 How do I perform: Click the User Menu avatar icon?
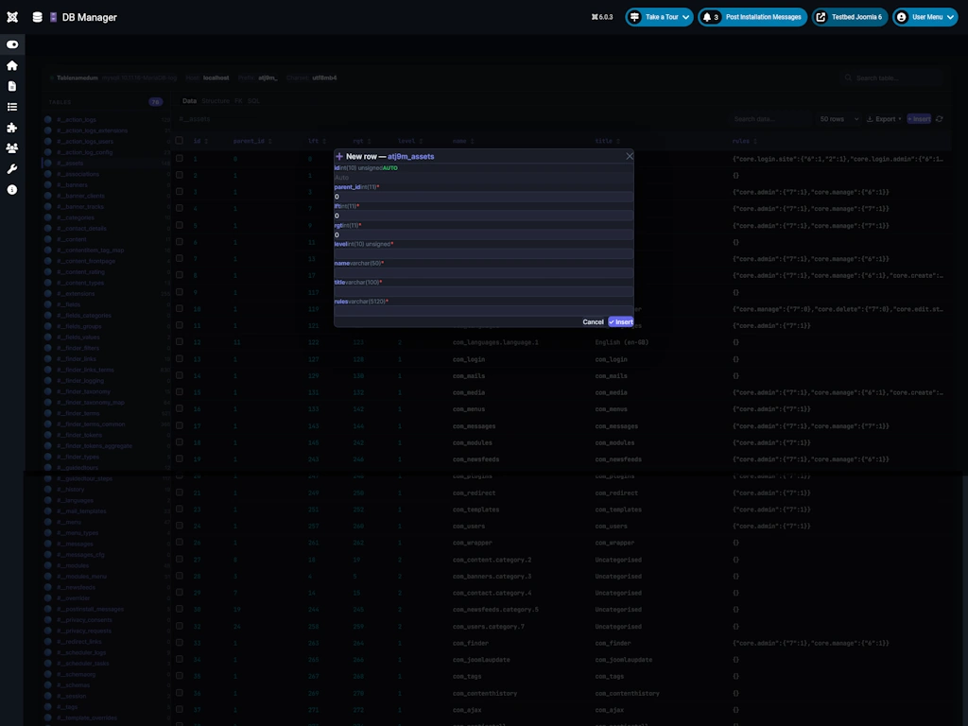(x=901, y=17)
